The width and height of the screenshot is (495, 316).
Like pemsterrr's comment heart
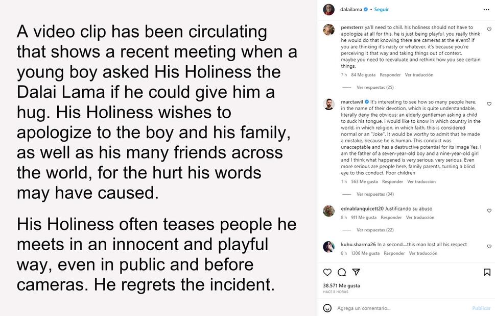(489, 29)
